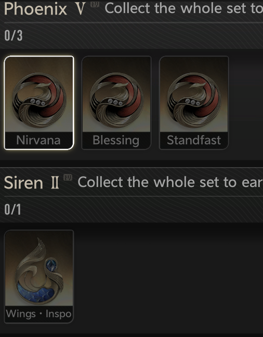Click the phoenix emblem on the Standfast card
263x337 pixels.
194,100
